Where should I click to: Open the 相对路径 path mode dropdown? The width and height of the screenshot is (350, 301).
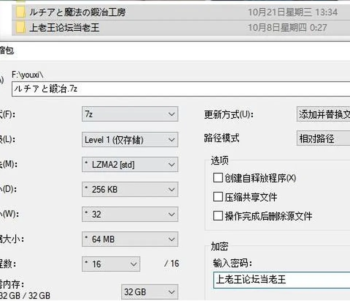323,138
